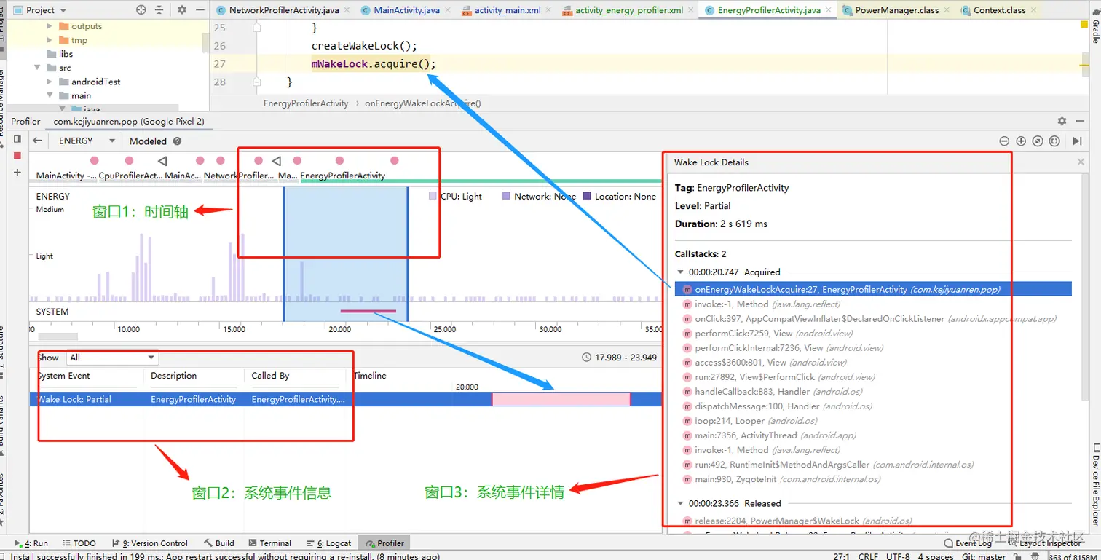The image size is (1101, 560).
Task: Open the Gradle side panel
Action: point(1095,28)
